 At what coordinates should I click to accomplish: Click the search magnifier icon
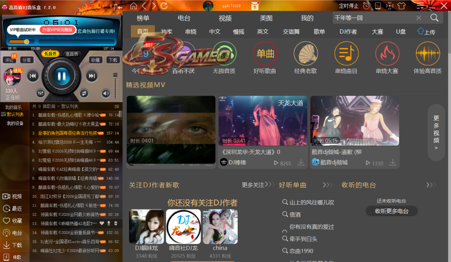click(434, 18)
